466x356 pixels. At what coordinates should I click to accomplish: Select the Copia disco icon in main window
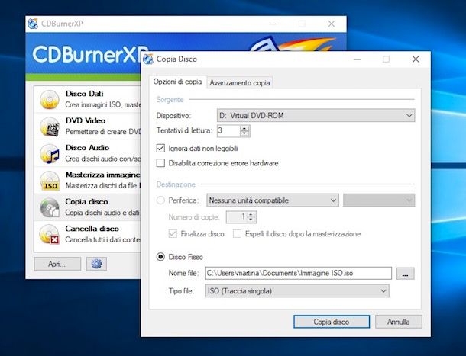(50, 207)
